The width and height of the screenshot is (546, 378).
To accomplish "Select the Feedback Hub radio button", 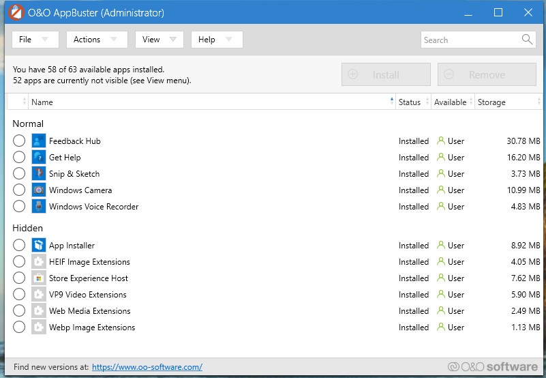I will click(x=19, y=141).
